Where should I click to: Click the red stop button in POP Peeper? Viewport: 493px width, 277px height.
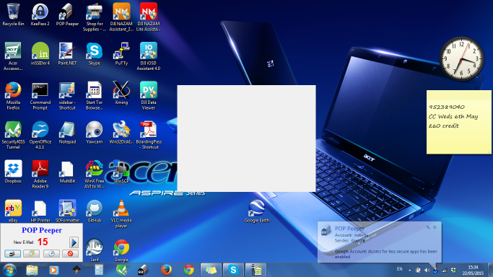pos(70,253)
